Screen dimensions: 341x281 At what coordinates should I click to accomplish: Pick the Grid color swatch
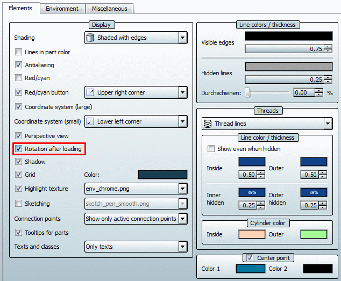[162, 175]
